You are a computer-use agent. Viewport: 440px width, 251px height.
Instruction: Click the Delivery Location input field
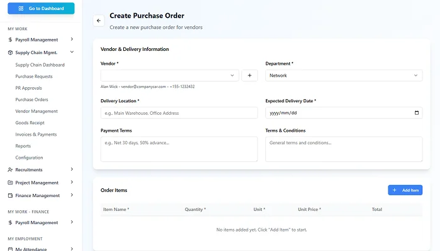tap(179, 113)
